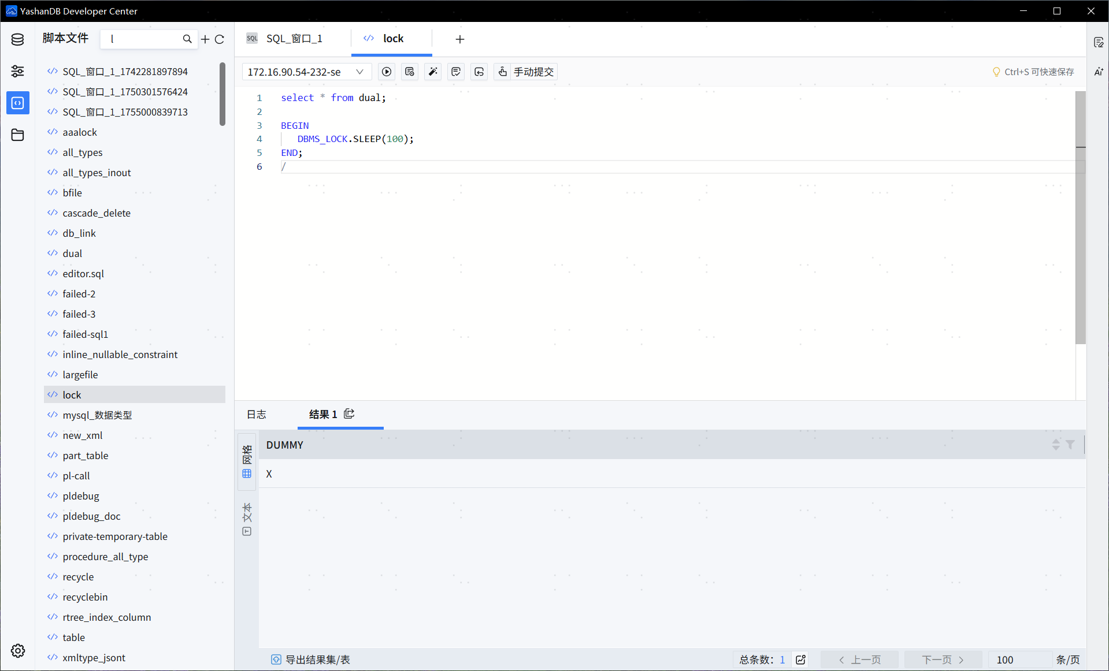Switch result view to 文本 text mode
1109x671 pixels.
point(247,519)
